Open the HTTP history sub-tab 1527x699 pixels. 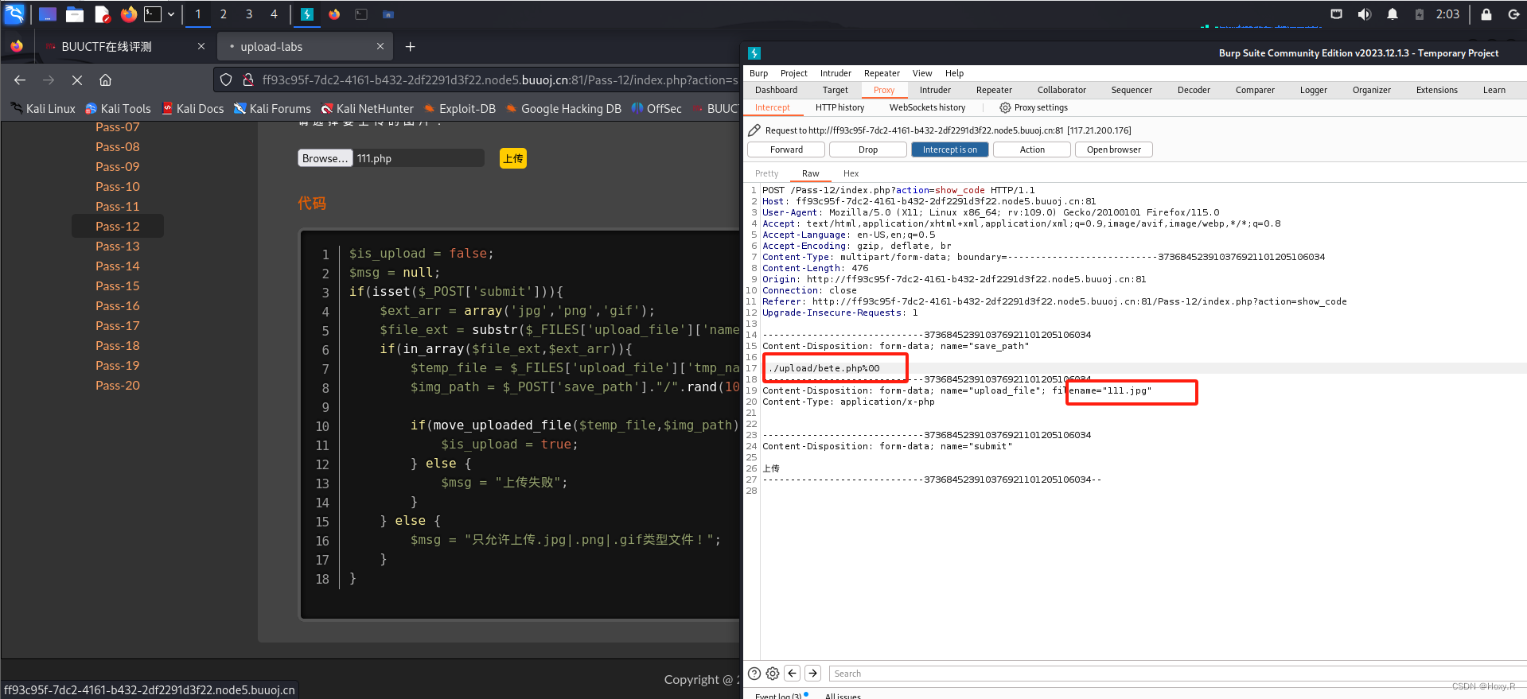coord(839,107)
